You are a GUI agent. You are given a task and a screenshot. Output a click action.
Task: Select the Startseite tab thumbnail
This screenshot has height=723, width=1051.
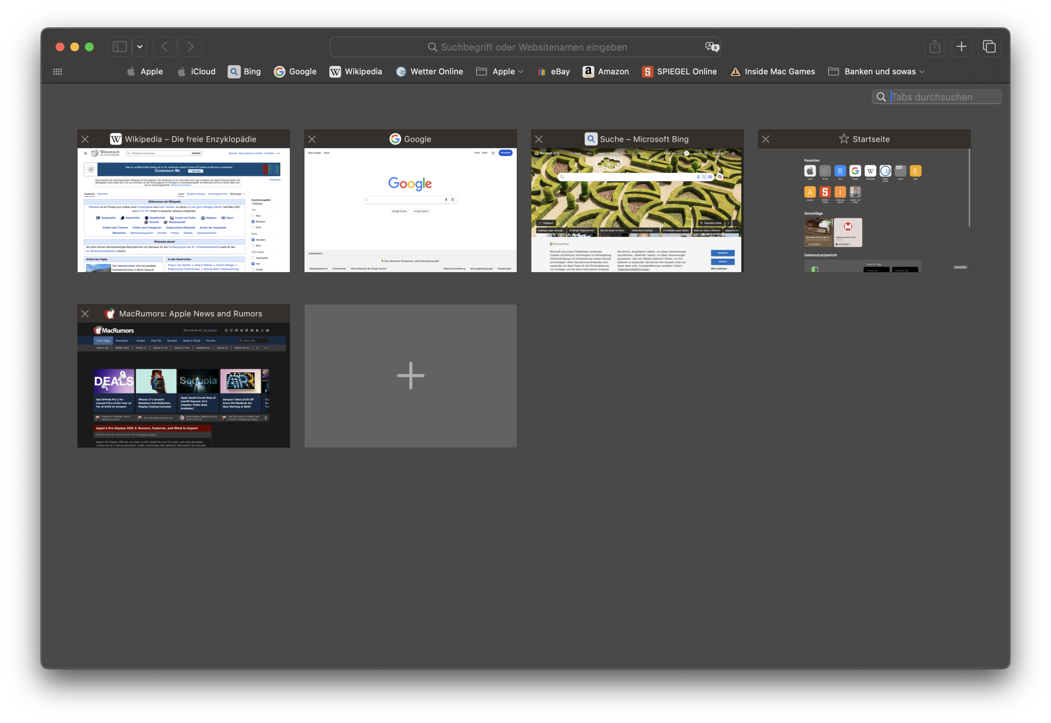point(864,210)
